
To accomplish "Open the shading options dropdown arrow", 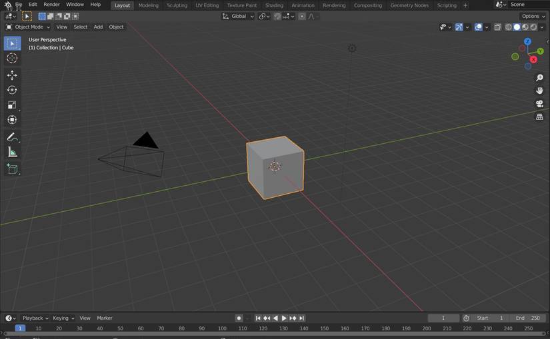I will [542, 27].
